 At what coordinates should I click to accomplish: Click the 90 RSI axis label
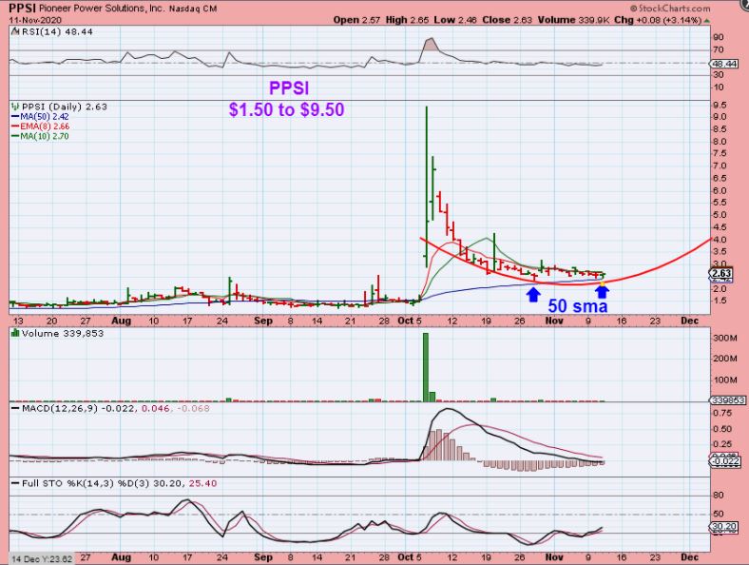tap(719, 37)
